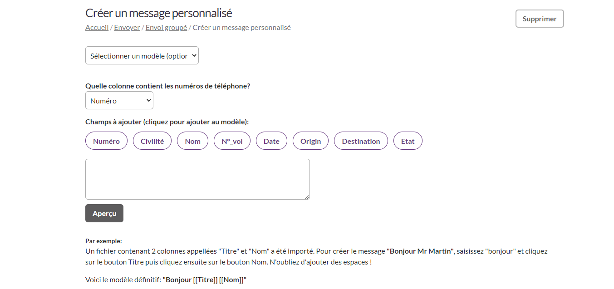This screenshot has width=614, height=289.
Task: Grab the text area resize handle
Action: tap(307, 197)
